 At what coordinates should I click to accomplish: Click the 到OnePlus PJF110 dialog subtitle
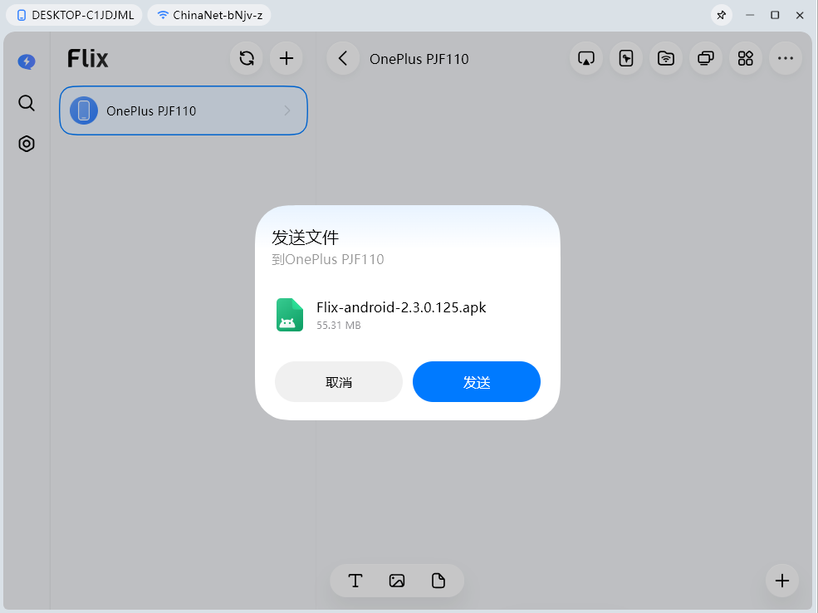click(x=328, y=259)
